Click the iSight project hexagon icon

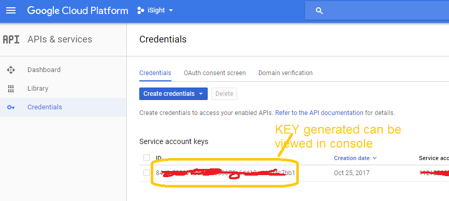(140, 10)
